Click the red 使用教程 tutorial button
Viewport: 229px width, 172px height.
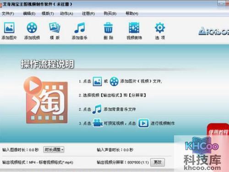tap(218, 130)
